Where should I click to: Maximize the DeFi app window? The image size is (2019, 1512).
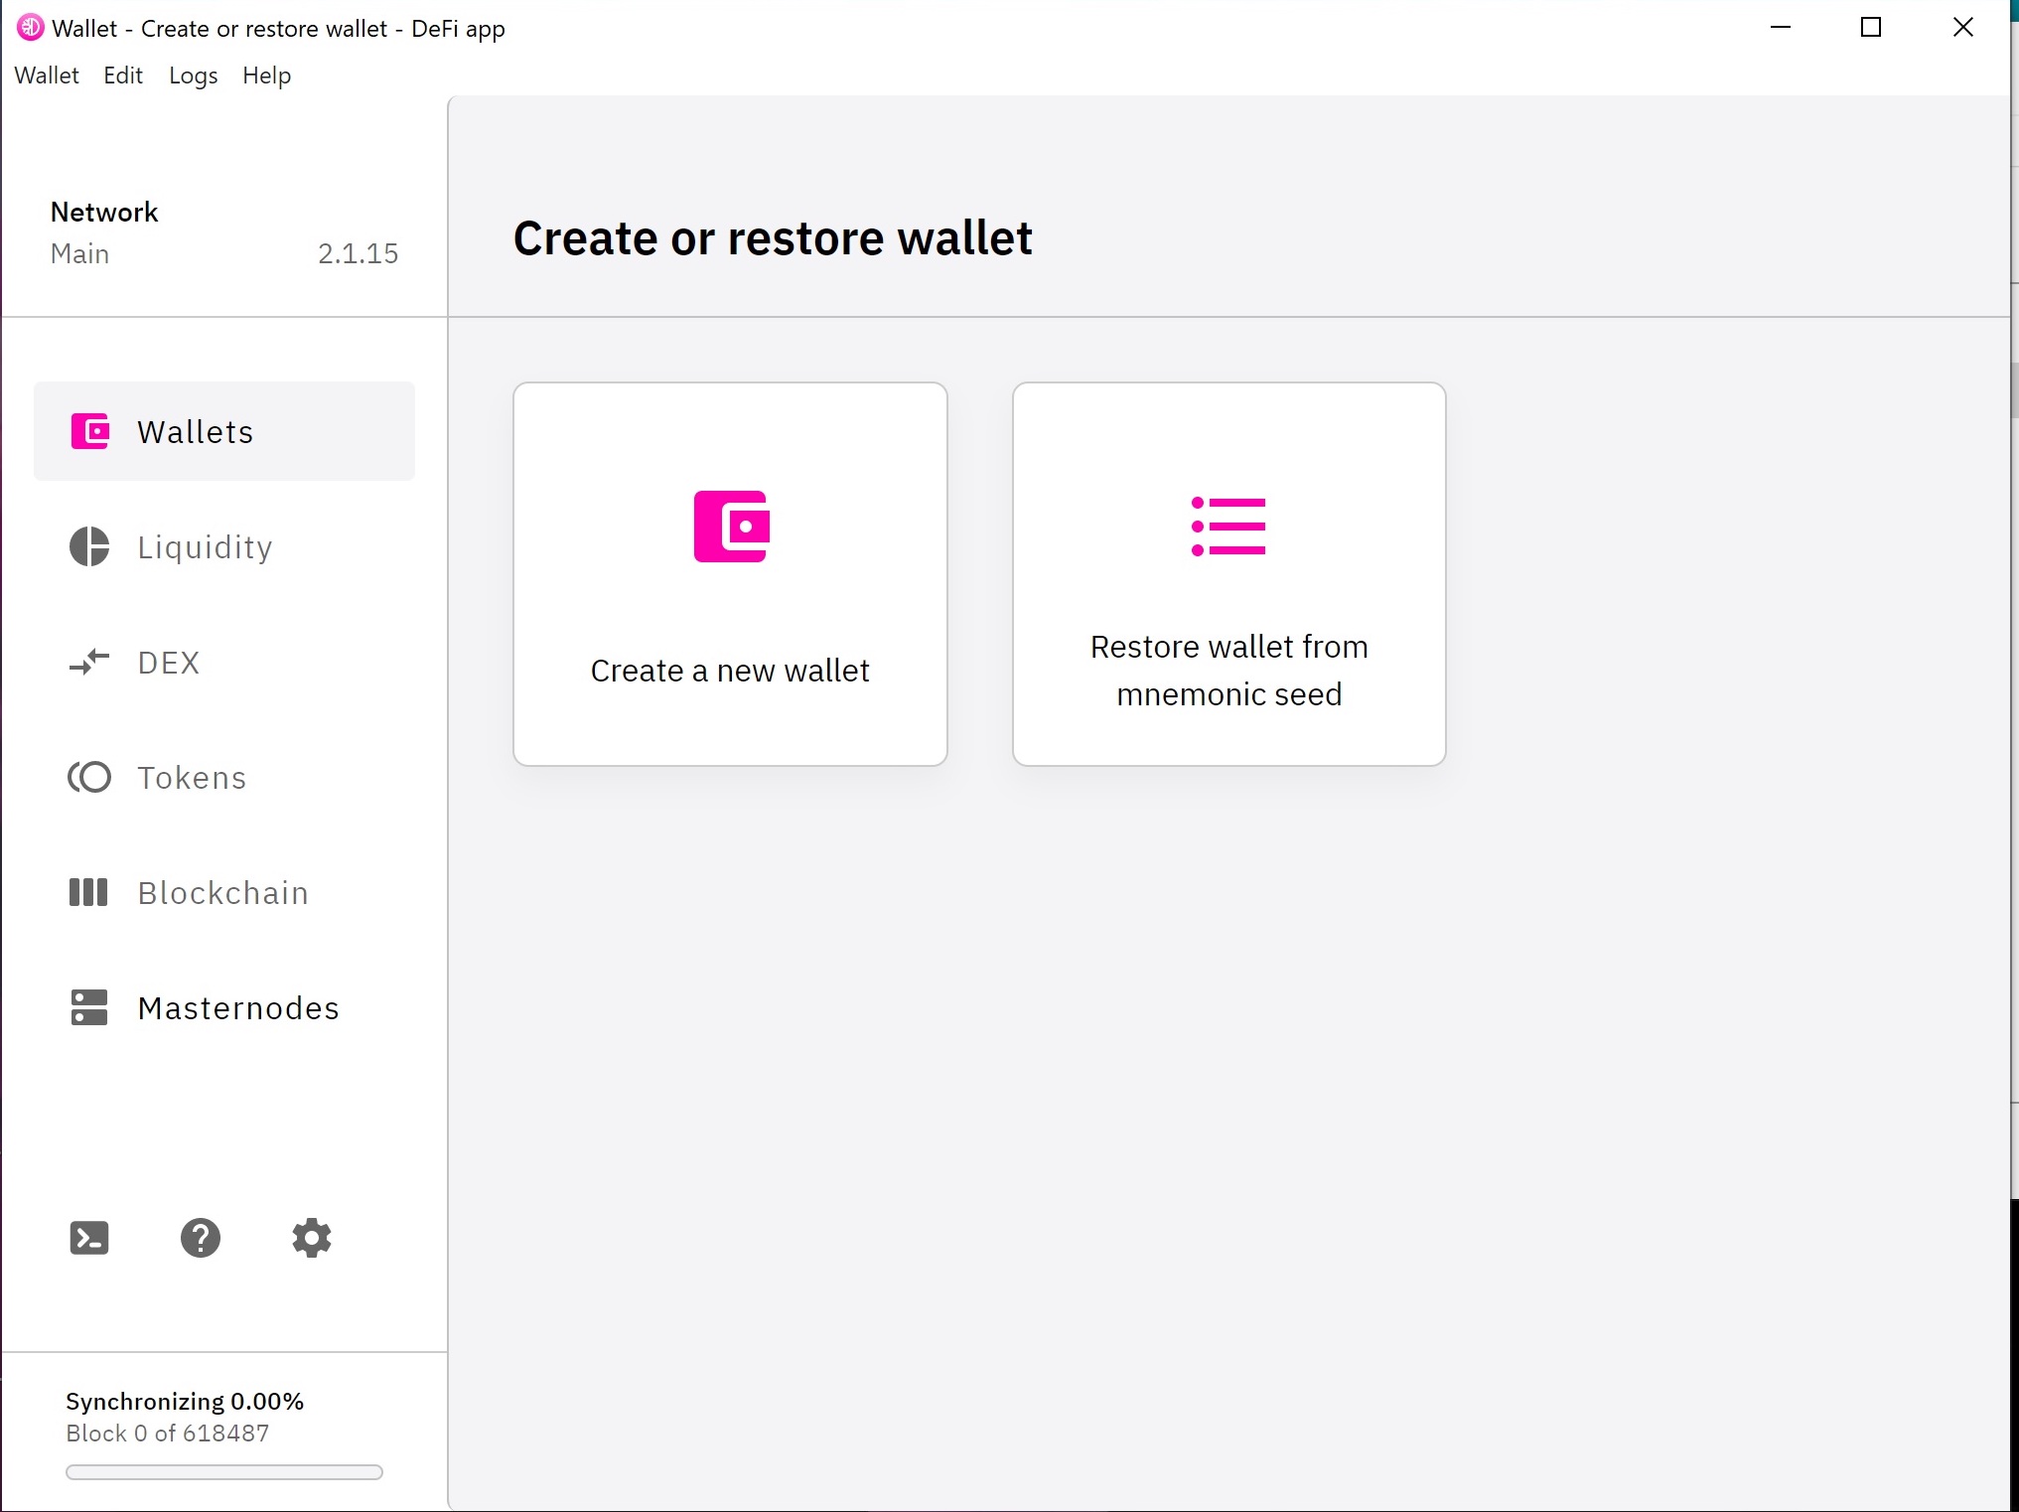(1871, 28)
